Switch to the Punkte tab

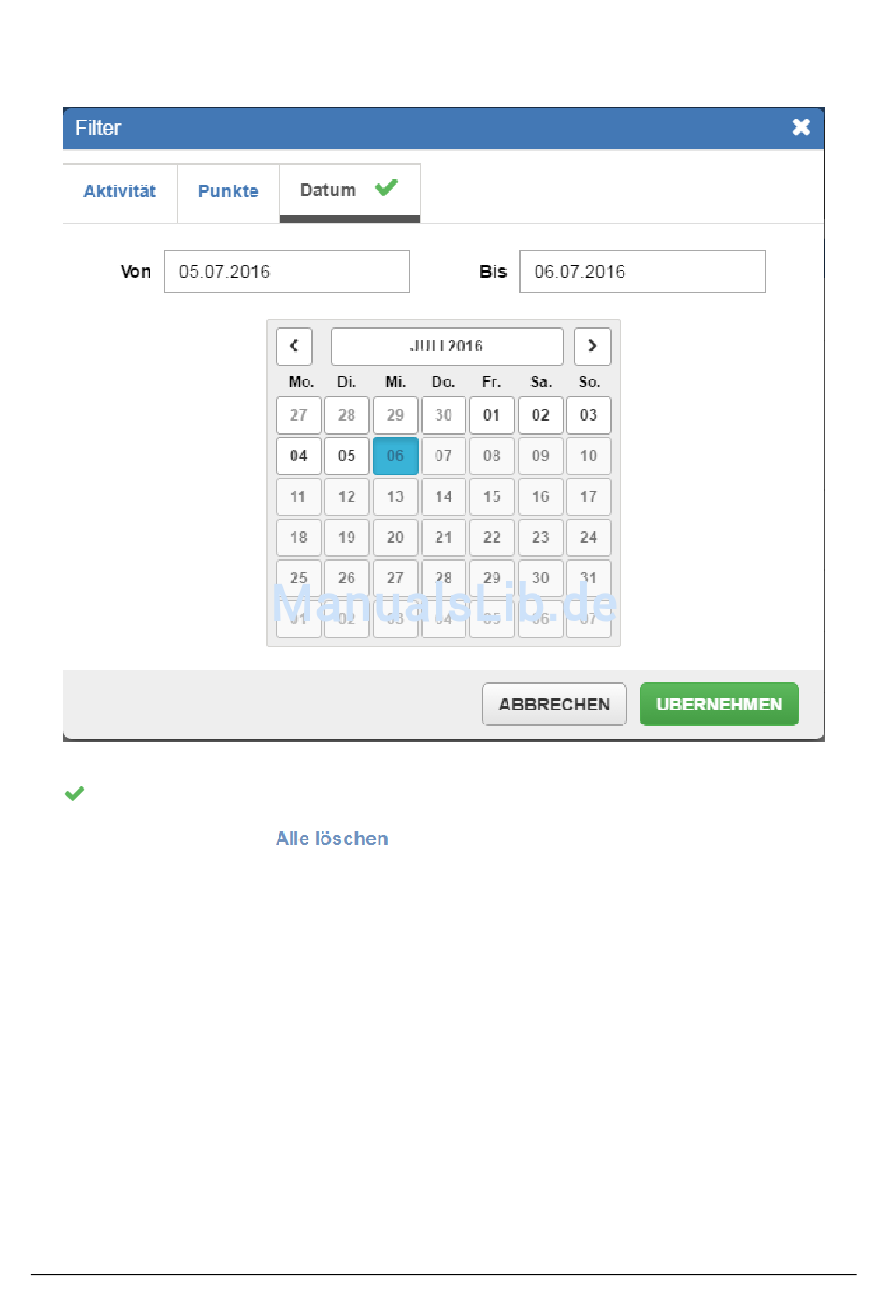(228, 192)
